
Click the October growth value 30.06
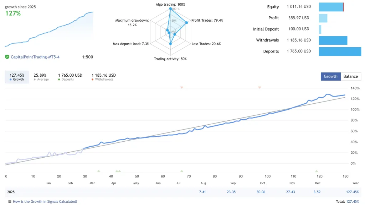point(262,192)
